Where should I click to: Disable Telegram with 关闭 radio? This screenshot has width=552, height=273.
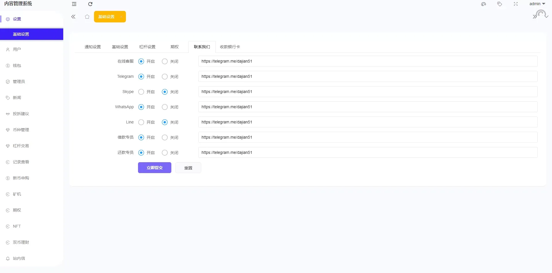165,77
